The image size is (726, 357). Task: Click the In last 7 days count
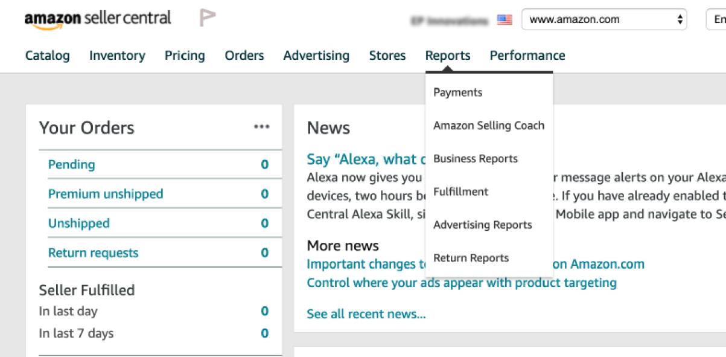pos(264,333)
